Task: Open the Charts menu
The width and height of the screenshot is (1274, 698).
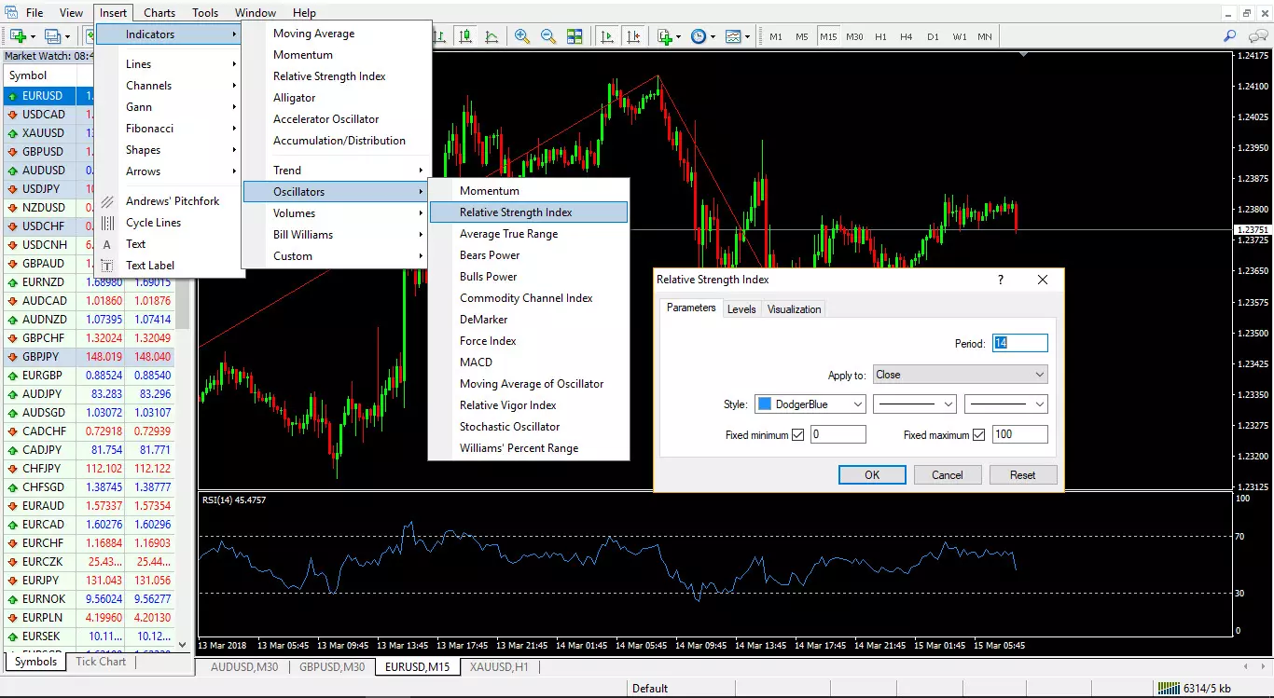Action: click(x=159, y=13)
